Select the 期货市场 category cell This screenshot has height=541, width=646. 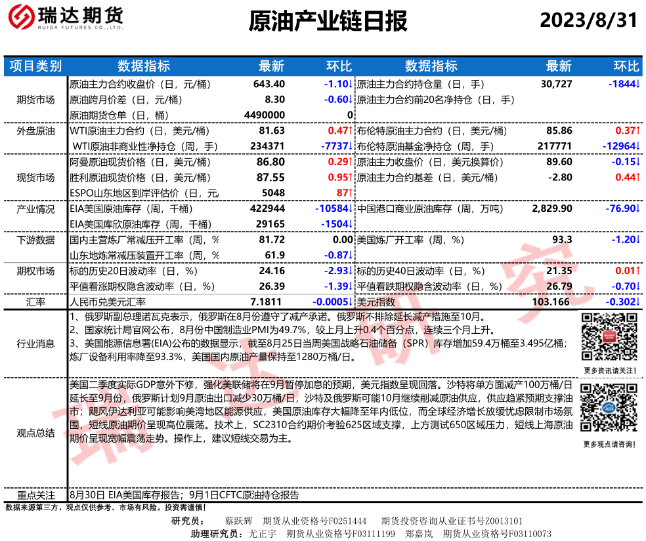(35, 100)
